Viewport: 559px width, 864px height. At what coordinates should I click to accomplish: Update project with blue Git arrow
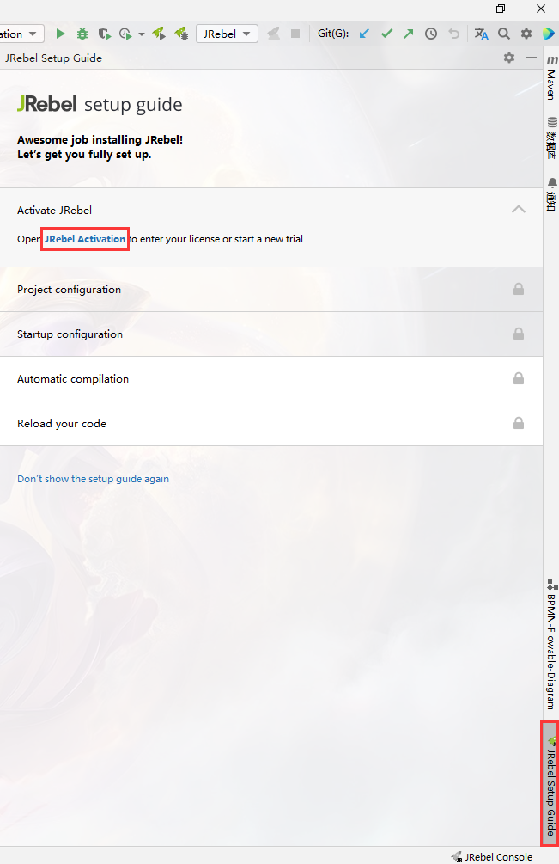click(x=364, y=34)
